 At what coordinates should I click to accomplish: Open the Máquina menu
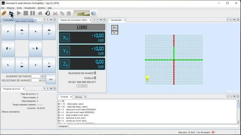click(11, 8)
